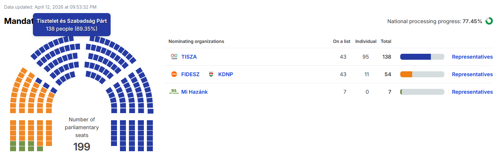Click the FIDESZ orange logo icon
Image resolution: width=500 pixels, height=168 pixels.
point(174,74)
